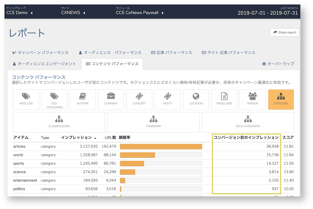Screen dimensions: 313x209
Task: Pick the COMPANY briefcase icon tile
Action: (111, 100)
